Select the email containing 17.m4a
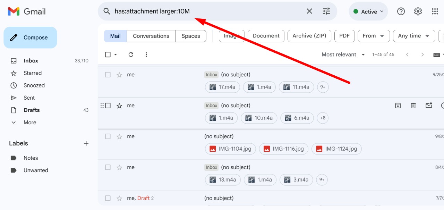 pos(108,75)
